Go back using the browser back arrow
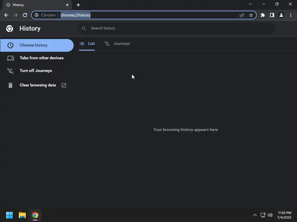 [x=6, y=15]
